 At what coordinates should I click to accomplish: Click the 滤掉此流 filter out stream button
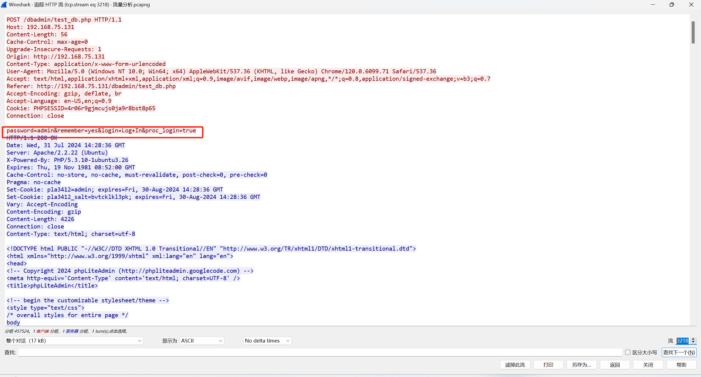click(515, 365)
